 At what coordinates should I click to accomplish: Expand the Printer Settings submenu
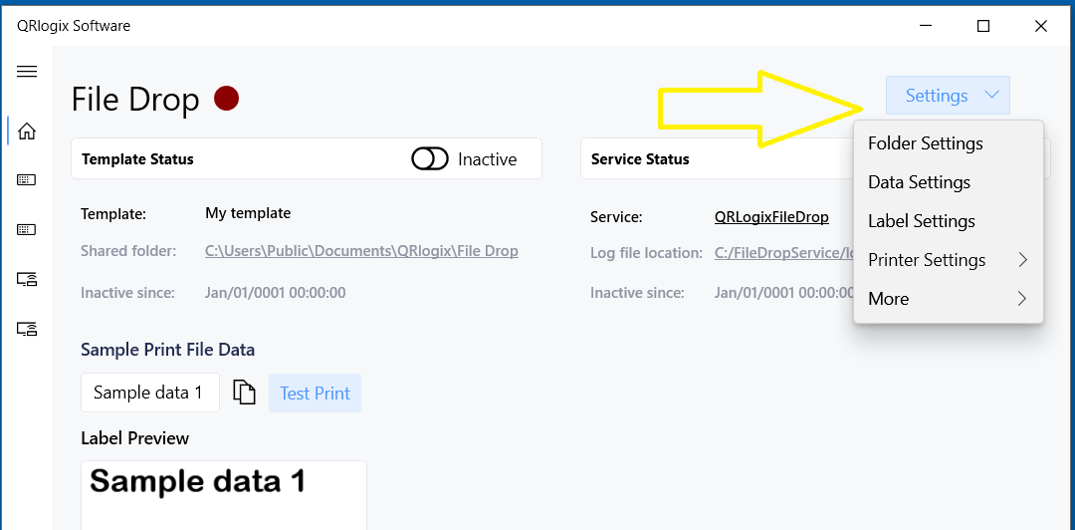coord(949,260)
